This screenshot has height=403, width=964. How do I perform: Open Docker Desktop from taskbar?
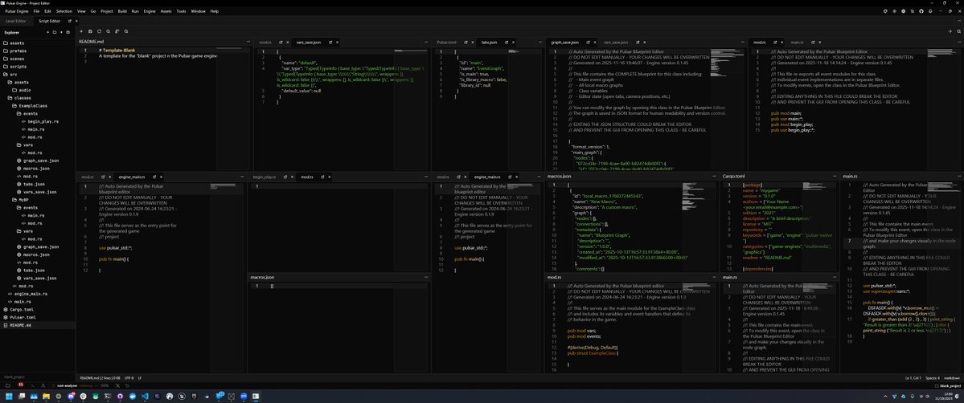click(132, 397)
